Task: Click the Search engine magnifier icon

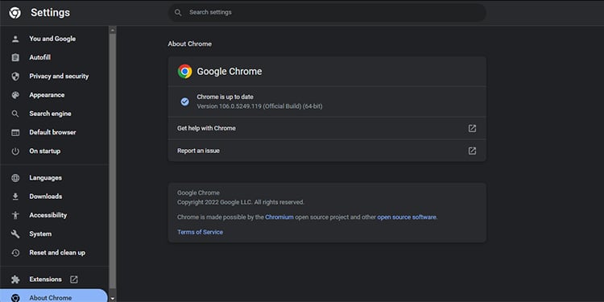Action: 15,114
